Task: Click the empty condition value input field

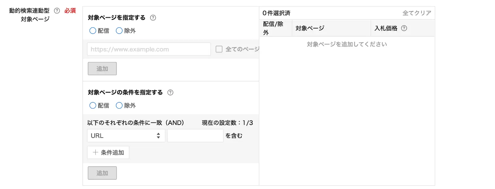Action: (195, 135)
